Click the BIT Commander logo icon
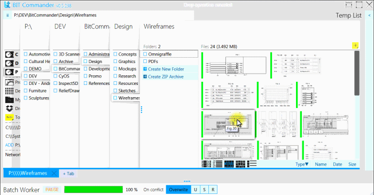Viewport: 374px width, 195px height. point(7,5)
